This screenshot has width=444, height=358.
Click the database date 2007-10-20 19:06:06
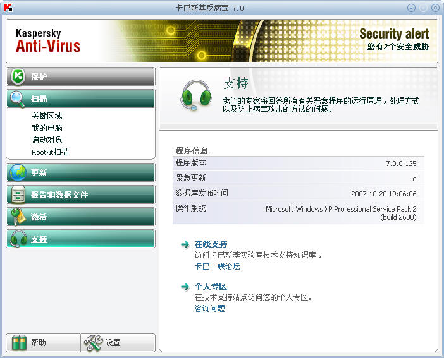point(384,194)
